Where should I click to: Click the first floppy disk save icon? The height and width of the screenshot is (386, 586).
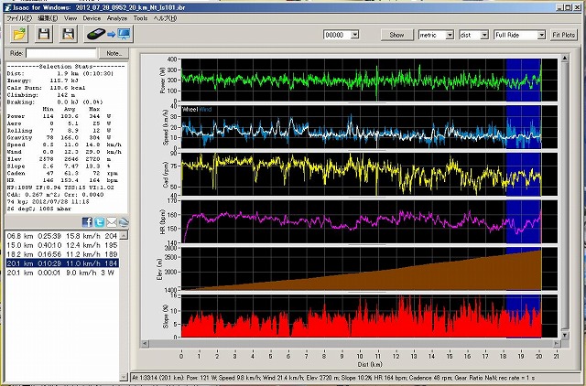(x=43, y=34)
